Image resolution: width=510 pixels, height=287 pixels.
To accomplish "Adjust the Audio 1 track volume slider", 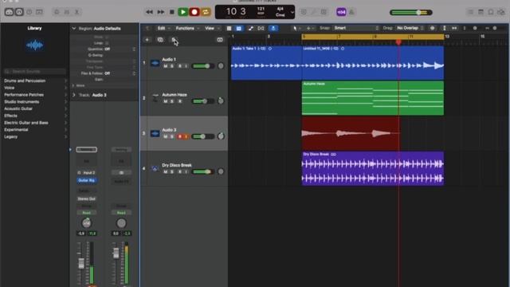I will [x=202, y=66].
